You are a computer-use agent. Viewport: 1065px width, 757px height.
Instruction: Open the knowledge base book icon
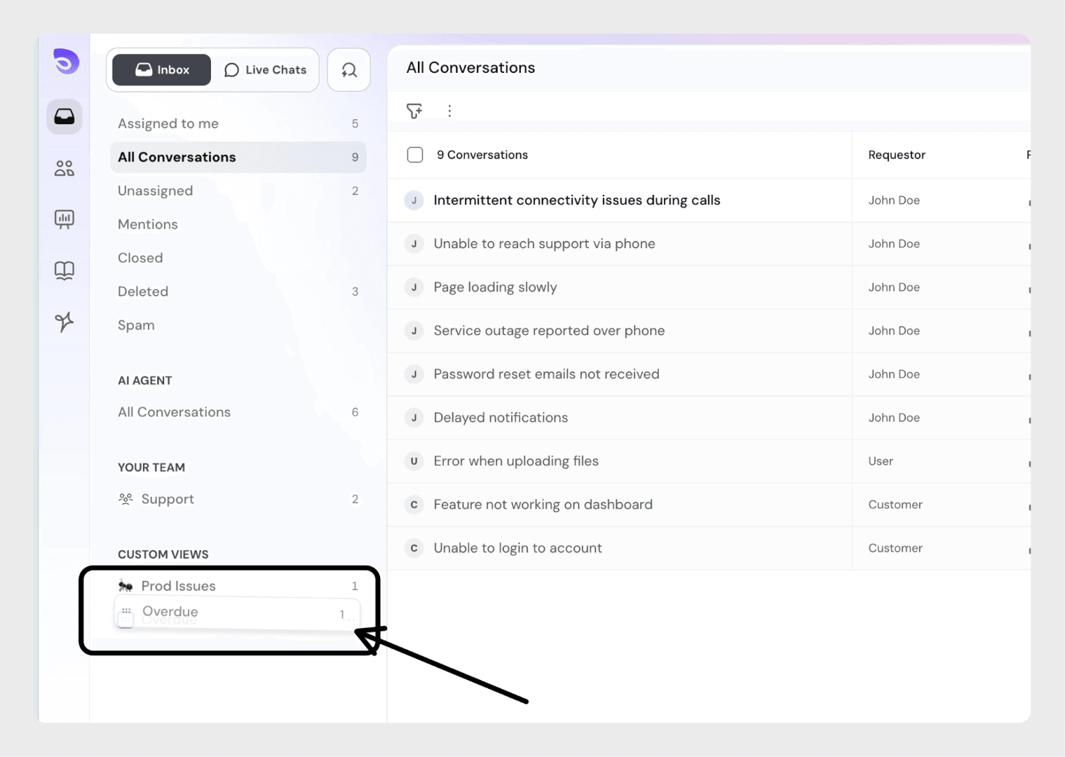click(x=65, y=271)
